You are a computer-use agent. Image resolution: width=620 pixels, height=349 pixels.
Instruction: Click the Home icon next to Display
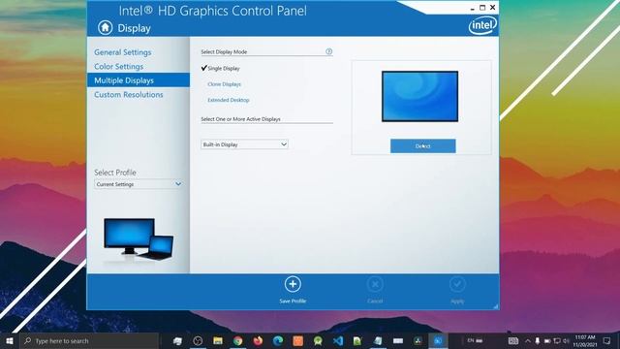tap(106, 28)
